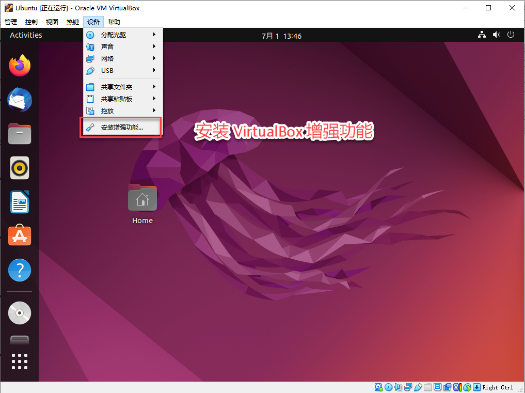
Task: Expand the 网络 submenu arrow
Action: (x=154, y=58)
